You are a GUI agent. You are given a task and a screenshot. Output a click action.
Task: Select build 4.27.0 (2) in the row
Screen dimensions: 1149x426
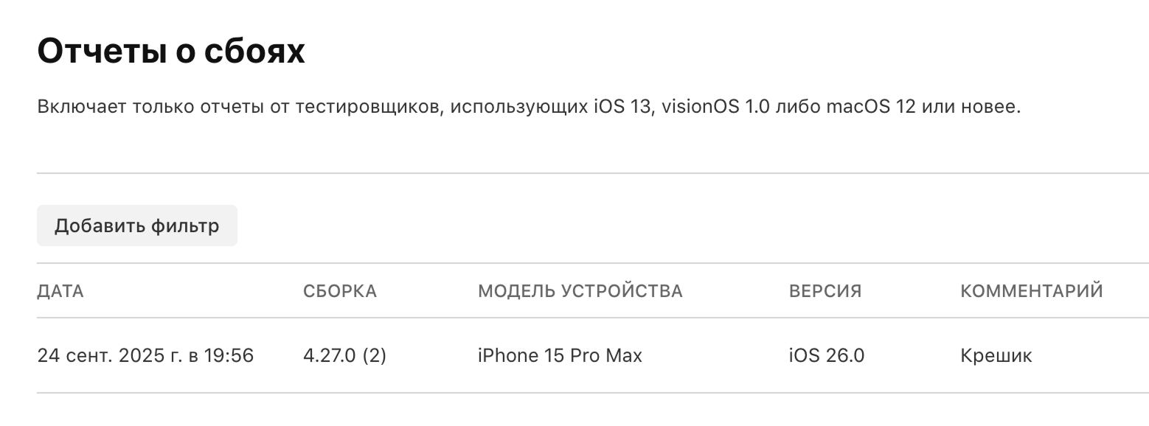click(344, 355)
